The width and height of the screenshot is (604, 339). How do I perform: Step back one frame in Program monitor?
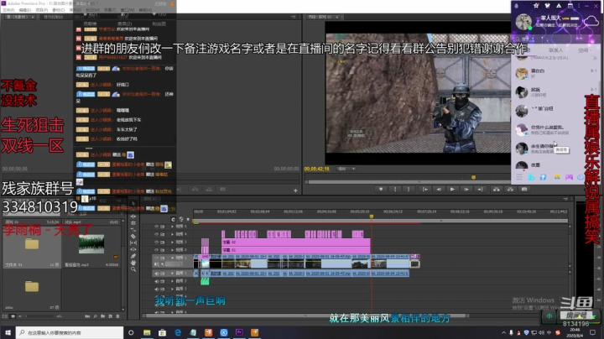(x=439, y=189)
